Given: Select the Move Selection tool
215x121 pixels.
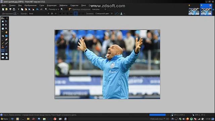Looking at the screenshot, I should pos(6,25).
